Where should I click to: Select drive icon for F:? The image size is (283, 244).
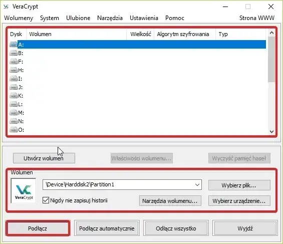click(14, 62)
